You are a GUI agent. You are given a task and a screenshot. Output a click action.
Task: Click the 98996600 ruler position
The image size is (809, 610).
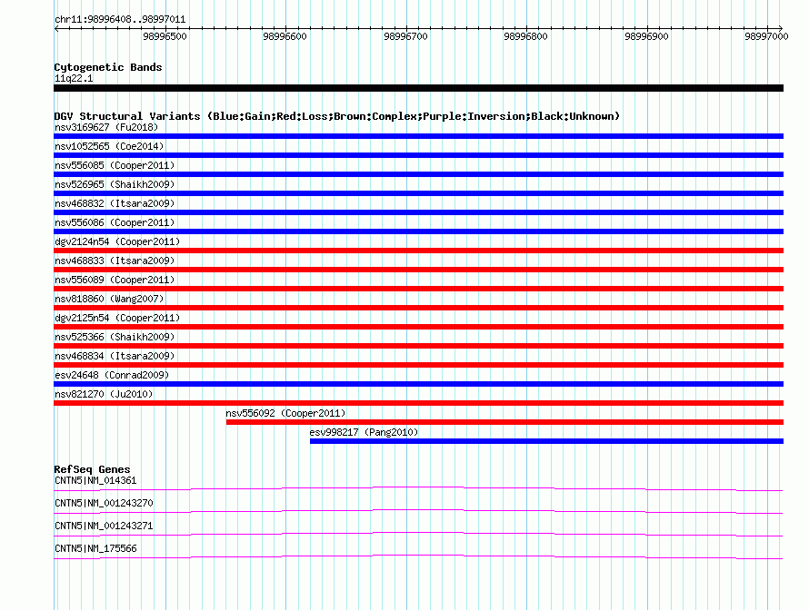(285, 36)
